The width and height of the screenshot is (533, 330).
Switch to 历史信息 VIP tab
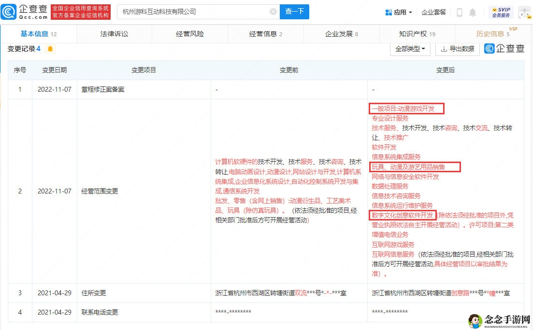(x=493, y=34)
